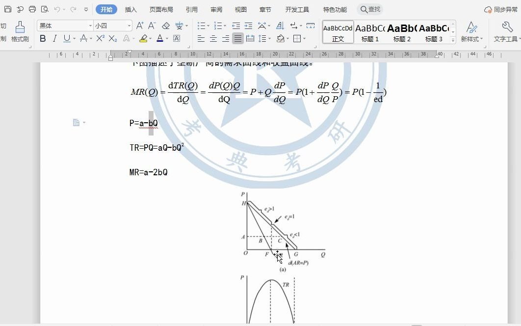Click the Print Preview icon
The height and width of the screenshot is (326, 521).
point(45,9)
